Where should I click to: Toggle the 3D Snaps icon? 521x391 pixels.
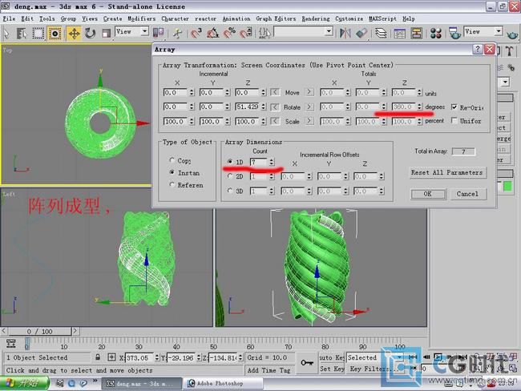click(x=196, y=33)
